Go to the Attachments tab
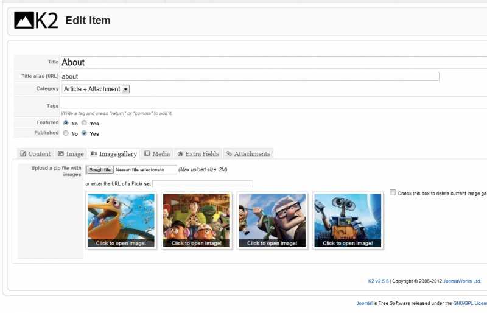The width and height of the screenshot is (487, 313). tap(248, 153)
